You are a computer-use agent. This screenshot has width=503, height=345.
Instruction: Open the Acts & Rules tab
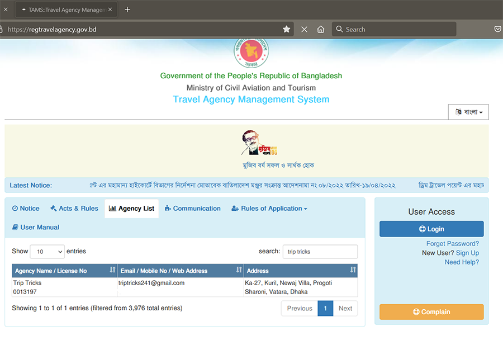(74, 209)
